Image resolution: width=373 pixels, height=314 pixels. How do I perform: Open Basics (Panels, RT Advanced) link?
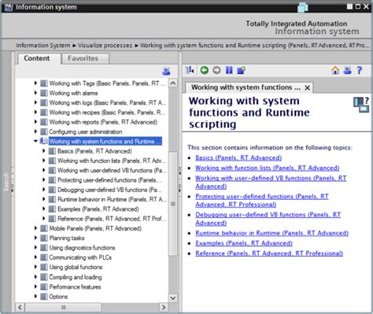point(238,157)
